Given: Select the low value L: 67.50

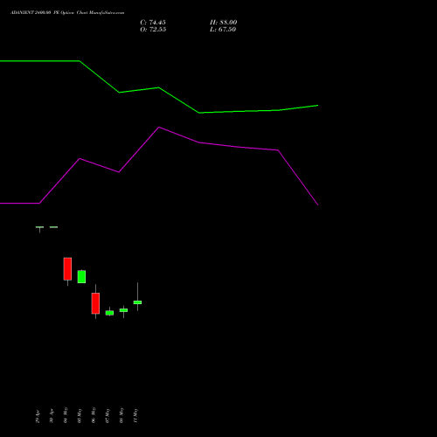Looking at the screenshot, I should pyautogui.click(x=223, y=30).
